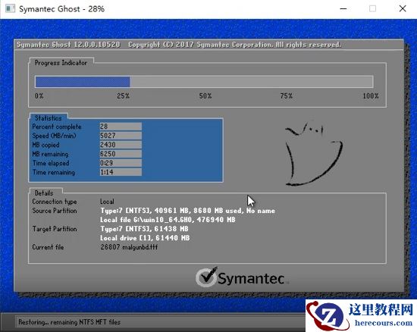
Task: Click the Speed value 5027
Action: [x=121, y=136]
